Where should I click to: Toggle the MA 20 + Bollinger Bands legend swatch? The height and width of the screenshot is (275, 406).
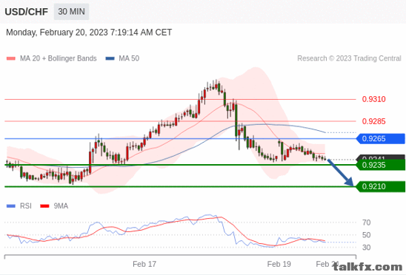pos(11,58)
